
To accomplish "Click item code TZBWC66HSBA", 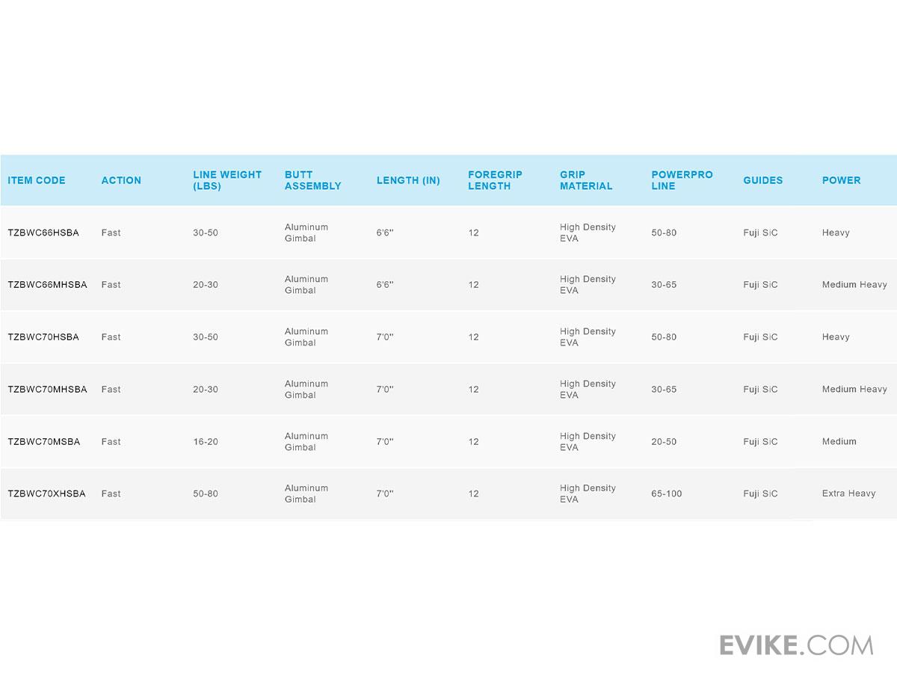I will pyautogui.click(x=43, y=233).
